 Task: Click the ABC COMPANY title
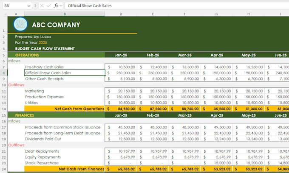[x=56, y=25]
